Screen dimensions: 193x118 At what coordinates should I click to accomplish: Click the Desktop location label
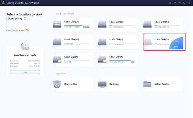point(114,84)
